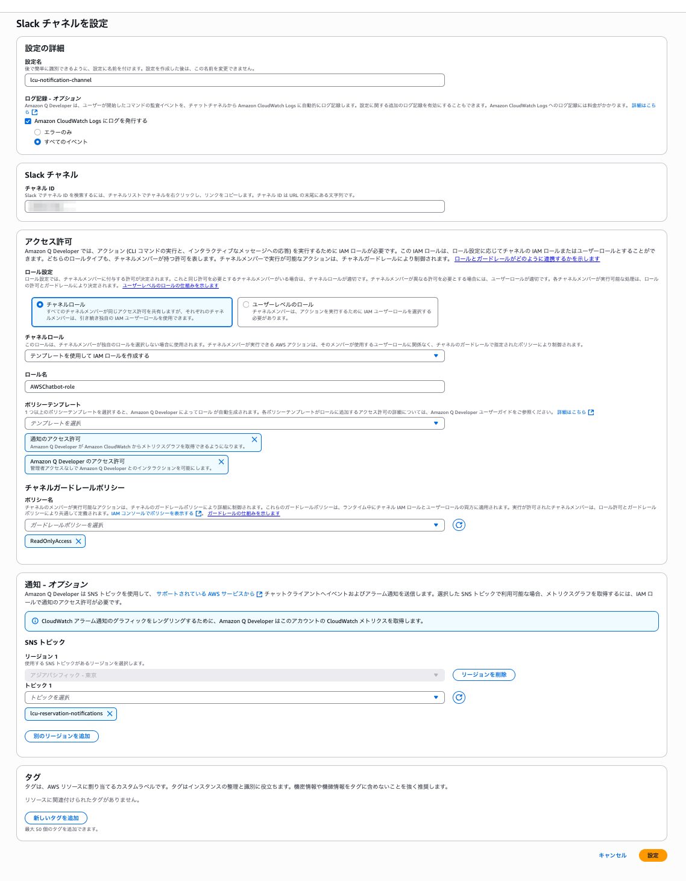Viewport: 686px width, 881px height.
Task: Open the ガードレールの仕組みを示します link
Action: [244, 513]
